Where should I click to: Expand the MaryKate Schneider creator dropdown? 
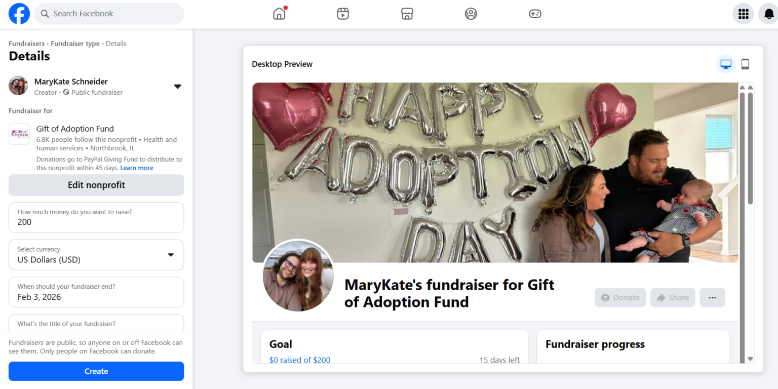pyautogui.click(x=177, y=87)
